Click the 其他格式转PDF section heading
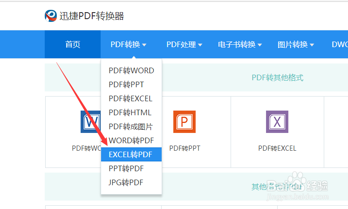Viewport: 348px width, 209px height. pos(278,187)
